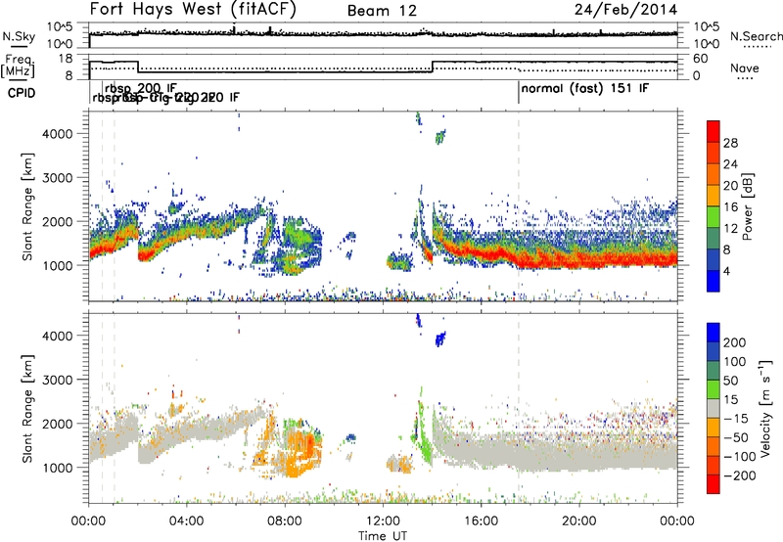Click the 'CPID' row label
Screen dimensions: 783x542
pos(22,93)
